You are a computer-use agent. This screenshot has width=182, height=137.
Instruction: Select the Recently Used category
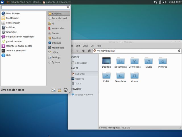point(59,18)
